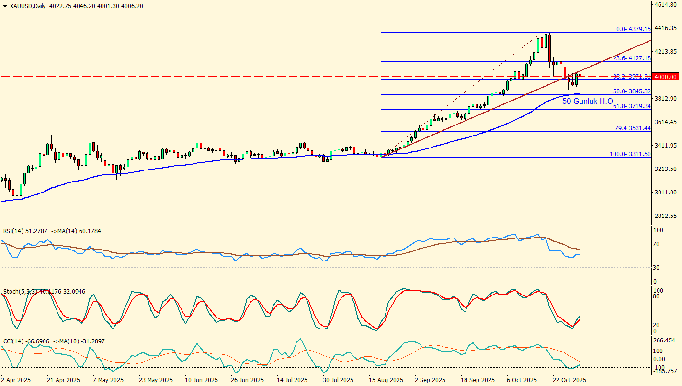Click the 22 Oct 2025 date marker
Screen dimensions: 682x386
click(x=569, y=380)
